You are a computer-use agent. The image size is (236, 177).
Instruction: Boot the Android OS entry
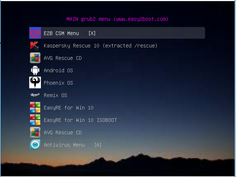[x=58, y=70]
